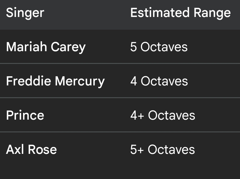
Task: Click the Prince name cell
Action: (x=25, y=116)
